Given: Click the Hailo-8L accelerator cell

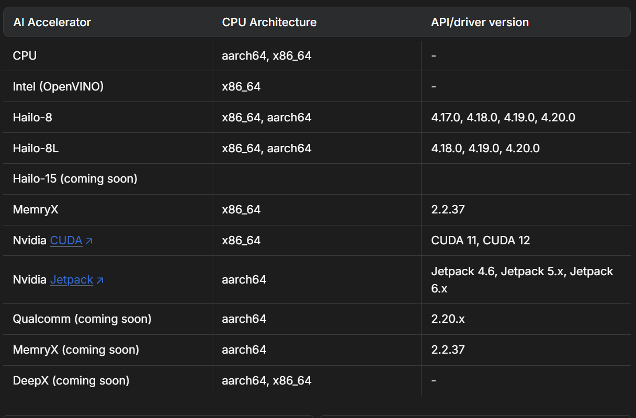Looking at the screenshot, I should tap(36, 149).
